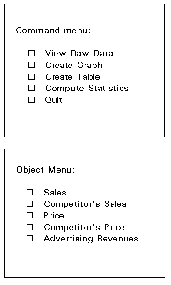Pick the Create Table menu entry
The width and height of the screenshot is (171, 285).
pyautogui.click(x=72, y=77)
